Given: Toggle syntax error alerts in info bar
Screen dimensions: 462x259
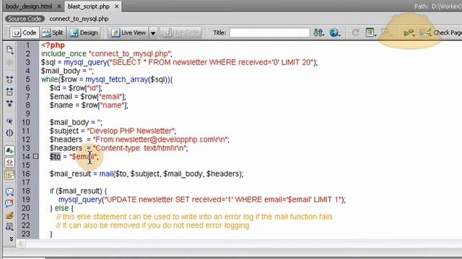Looking at the screenshot, I should (x=9, y=174).
